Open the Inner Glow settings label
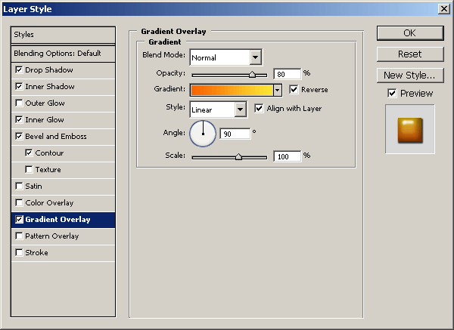The width and height of the screenshot is (454, 330). point(45,119)
